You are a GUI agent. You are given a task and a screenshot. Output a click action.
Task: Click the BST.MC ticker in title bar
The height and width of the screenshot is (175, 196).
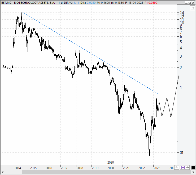[x=6, y=3]
